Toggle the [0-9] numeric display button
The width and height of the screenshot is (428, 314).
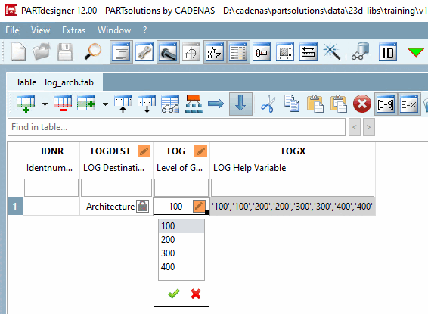coord(386,104)
